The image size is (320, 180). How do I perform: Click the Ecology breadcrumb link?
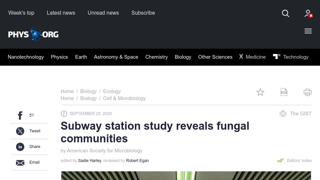click(112, 91)
